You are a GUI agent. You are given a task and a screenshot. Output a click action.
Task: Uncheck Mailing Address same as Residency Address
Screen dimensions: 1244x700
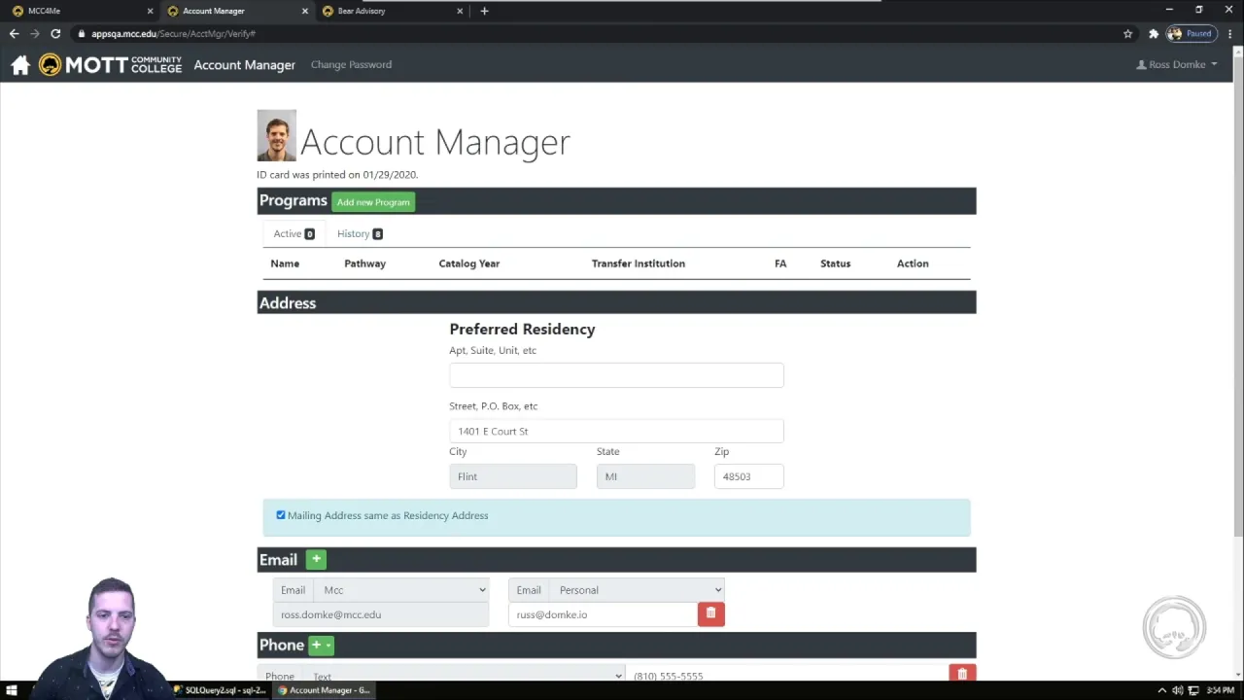(281, 515)
